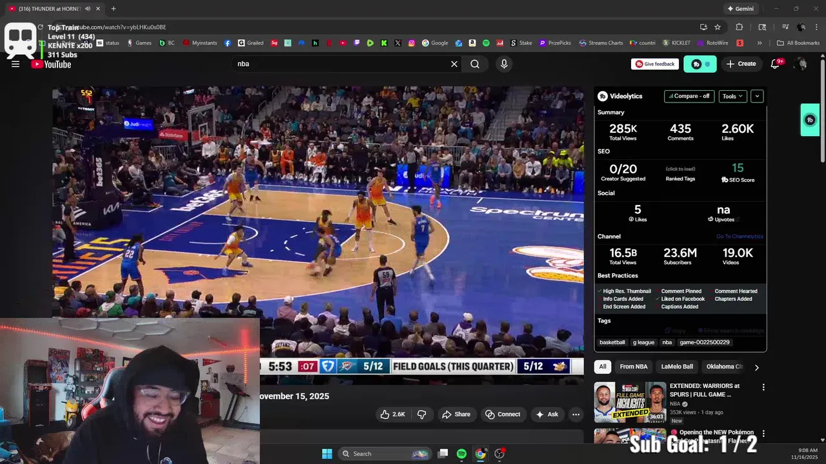Clear the nba search text
This screenshot has height=464, width=826.
(x=454, y=64)
